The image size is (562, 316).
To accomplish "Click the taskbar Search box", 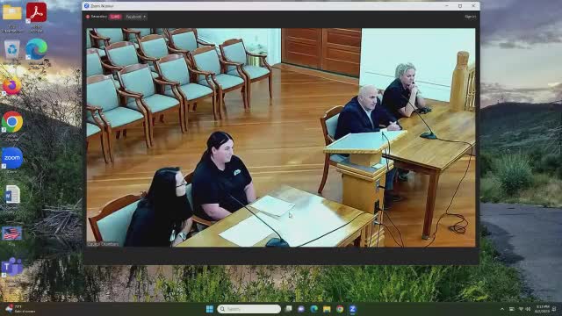I will [x=249, y=309].
